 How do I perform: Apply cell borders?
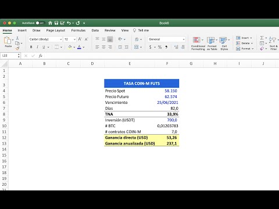(56, 47)
